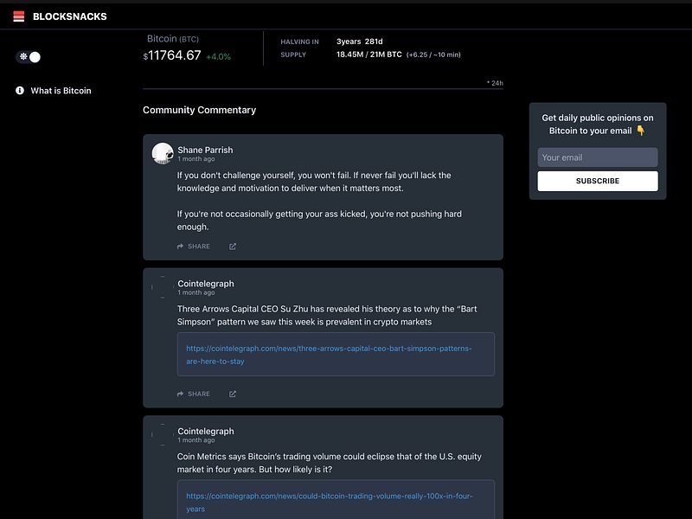Image resolution: width=692 pixels, height=519 pixels.
Task: Click the Bitcoin (BTC) heading
Action: [x=172, y=39]
